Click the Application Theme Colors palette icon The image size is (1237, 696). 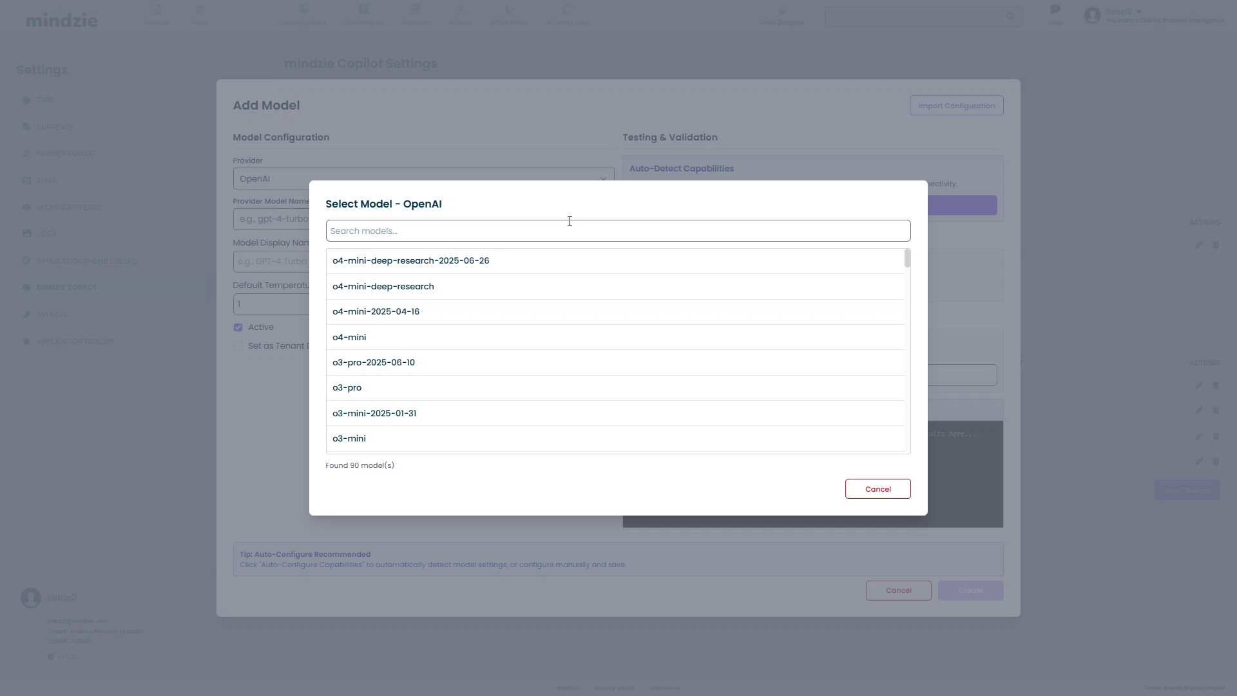26,261
